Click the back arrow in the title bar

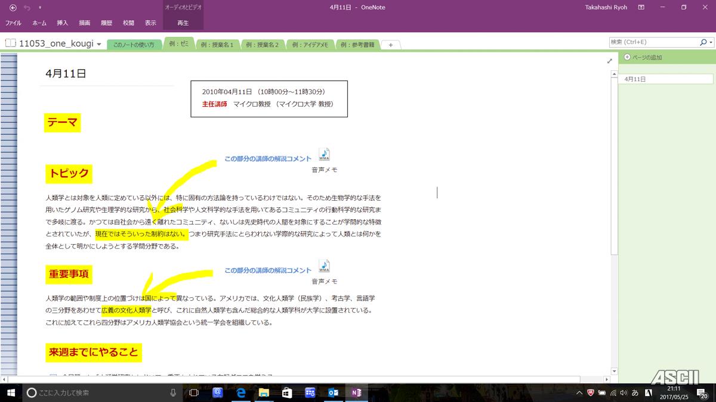pyautogui.click(x=13, y=8)
